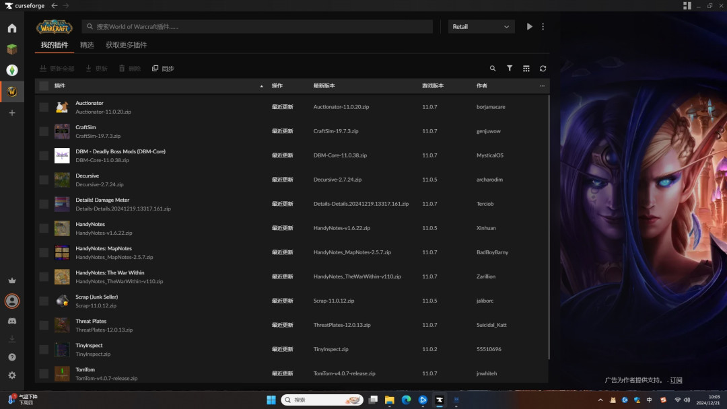
Task: Click the 更新 button in toolbar
Action: [x=96, y=69]
